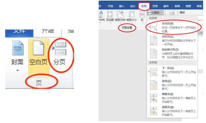Choose 下一页(N) section break
Screen dimensions: 206x123
(x=172, y=72)
